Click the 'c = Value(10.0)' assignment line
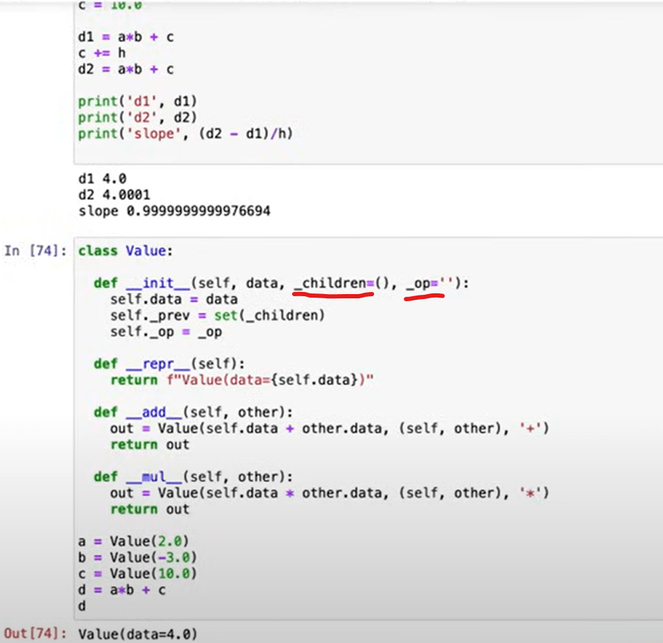663x643 pixels. pos(137,574)
